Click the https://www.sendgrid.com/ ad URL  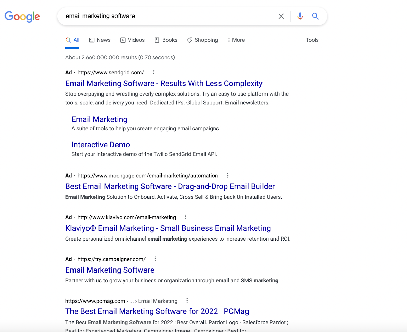[x=111, y=73]
